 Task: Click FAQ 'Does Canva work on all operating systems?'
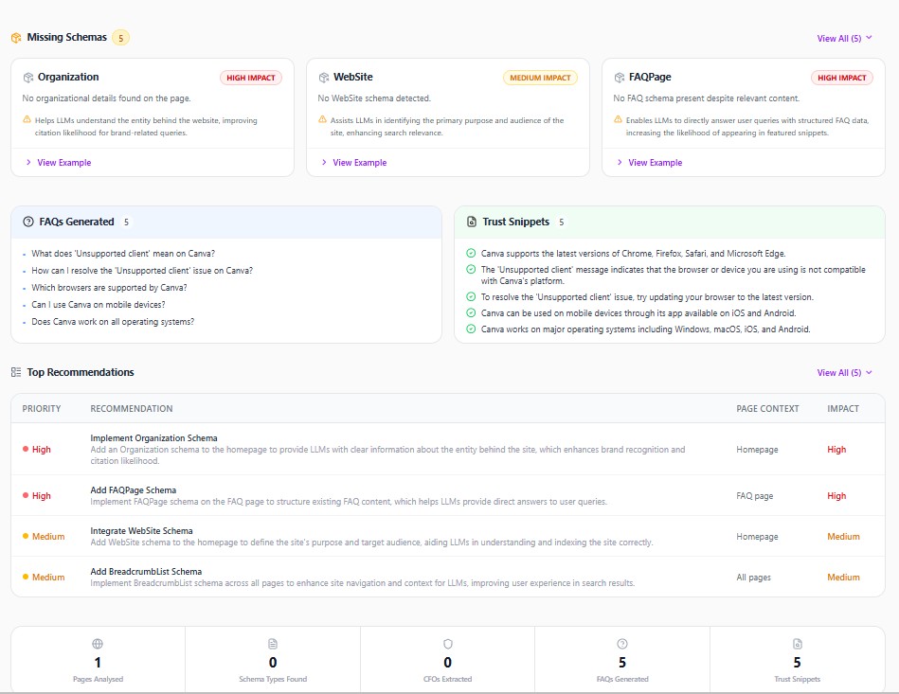coord(113,322)
